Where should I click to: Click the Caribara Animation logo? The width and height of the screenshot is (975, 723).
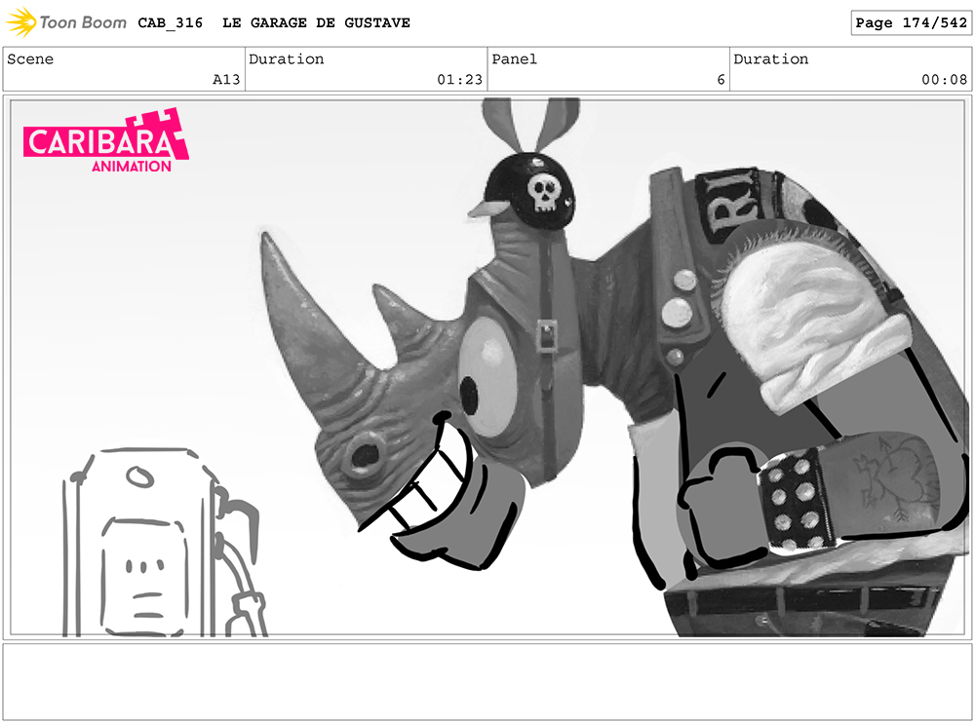pyautogui.click(x=106, y=140)
